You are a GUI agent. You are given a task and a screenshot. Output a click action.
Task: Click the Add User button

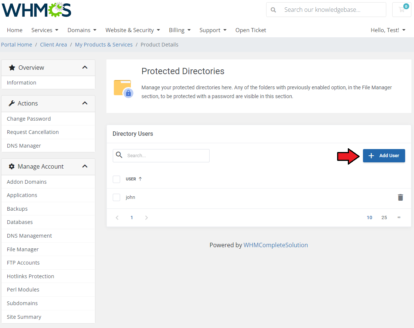(384, 156)
